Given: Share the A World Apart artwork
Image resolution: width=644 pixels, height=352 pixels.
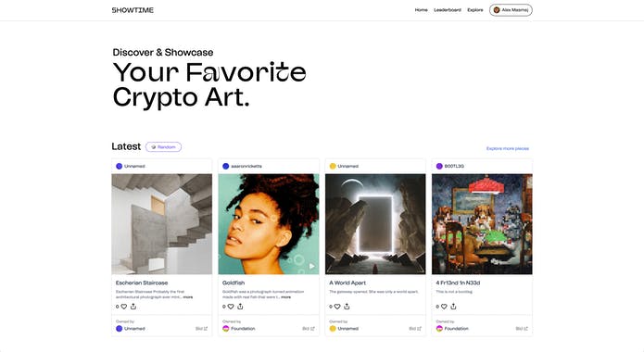Looking at the screenshot, I should coord(347,307).
